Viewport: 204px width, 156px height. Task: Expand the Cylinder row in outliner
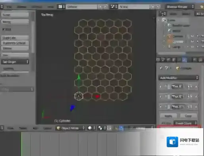[164, 41]
